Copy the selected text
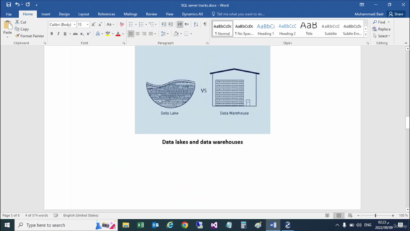410x231 pixels. tap(22, 29)
